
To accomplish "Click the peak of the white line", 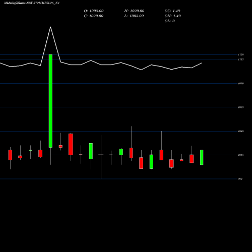I will (x=50, y=27).
